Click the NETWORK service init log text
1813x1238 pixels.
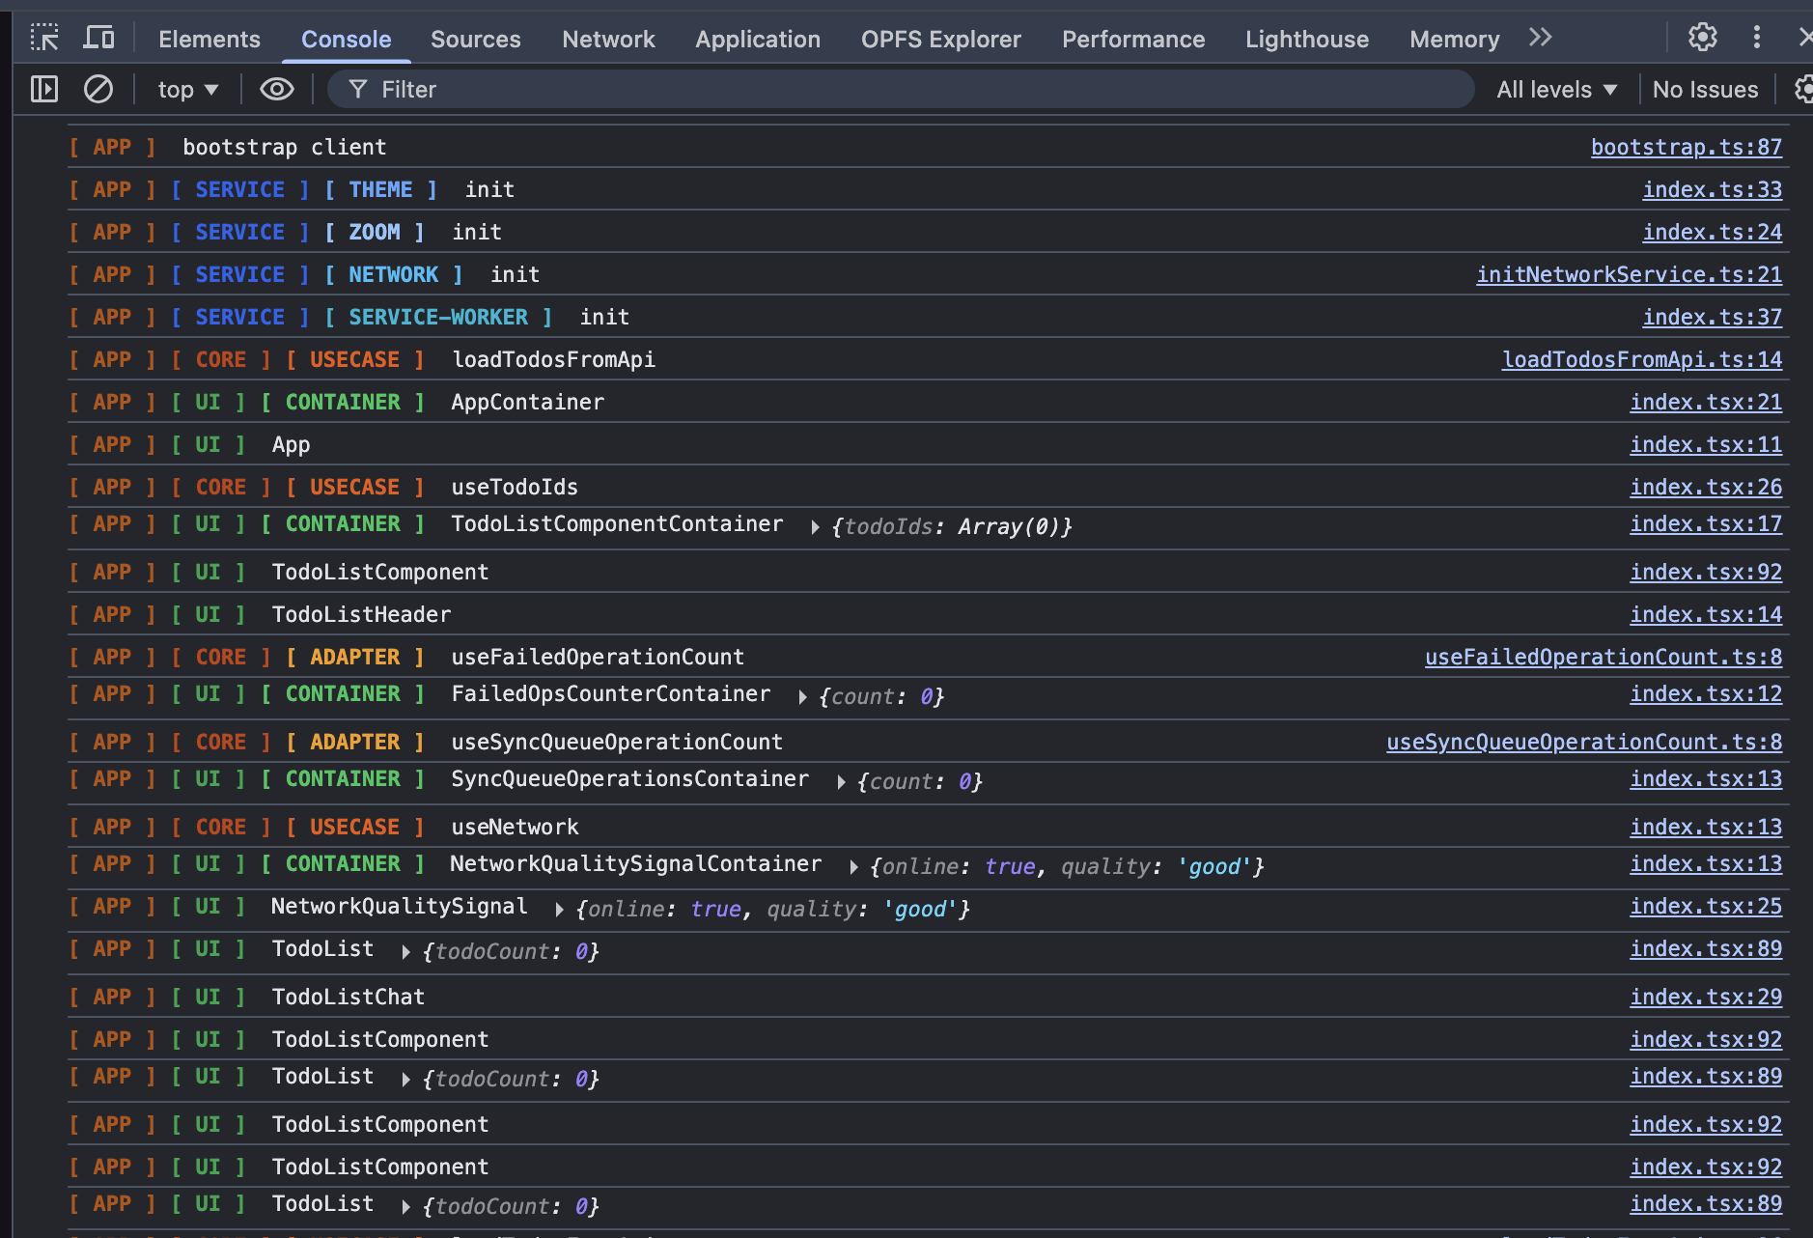point(515,274)
